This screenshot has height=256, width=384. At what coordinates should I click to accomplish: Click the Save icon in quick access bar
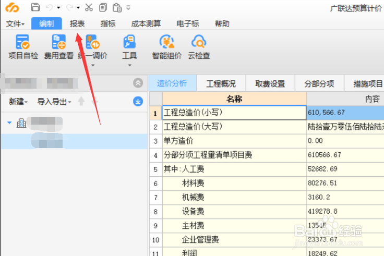(35, 7)
